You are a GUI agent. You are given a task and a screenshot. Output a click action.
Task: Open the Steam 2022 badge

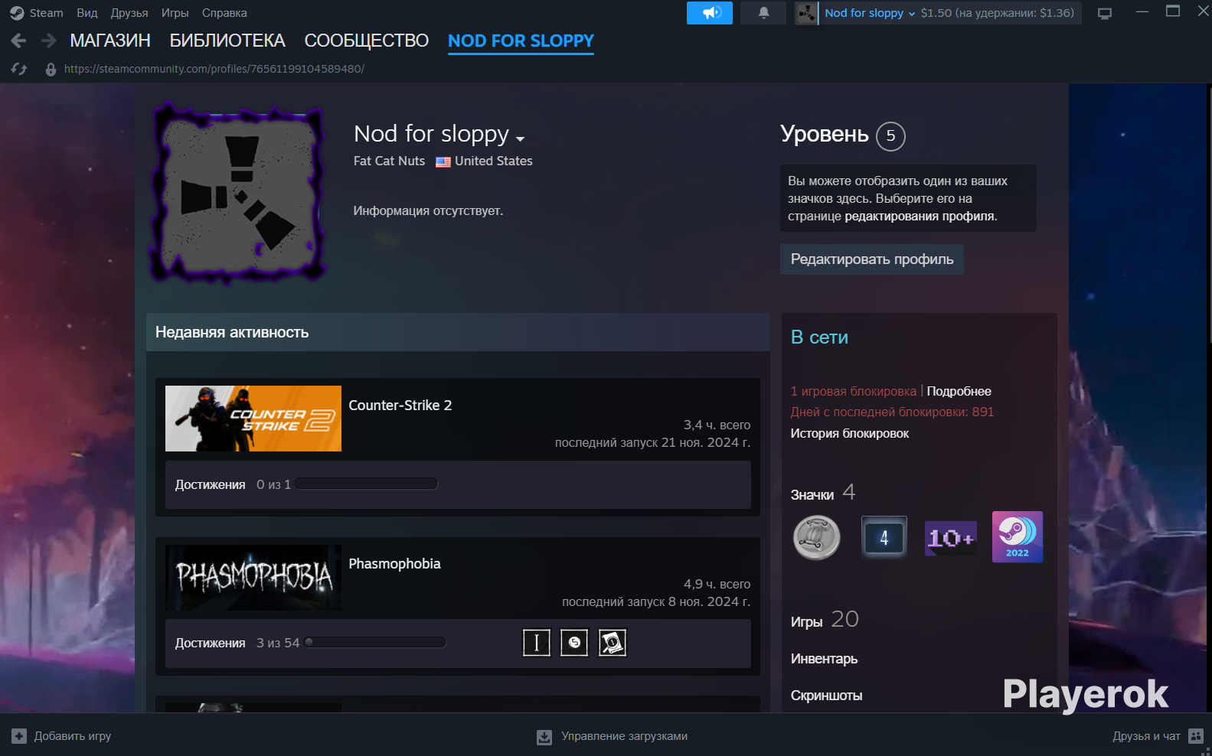tap(1018, 537)
